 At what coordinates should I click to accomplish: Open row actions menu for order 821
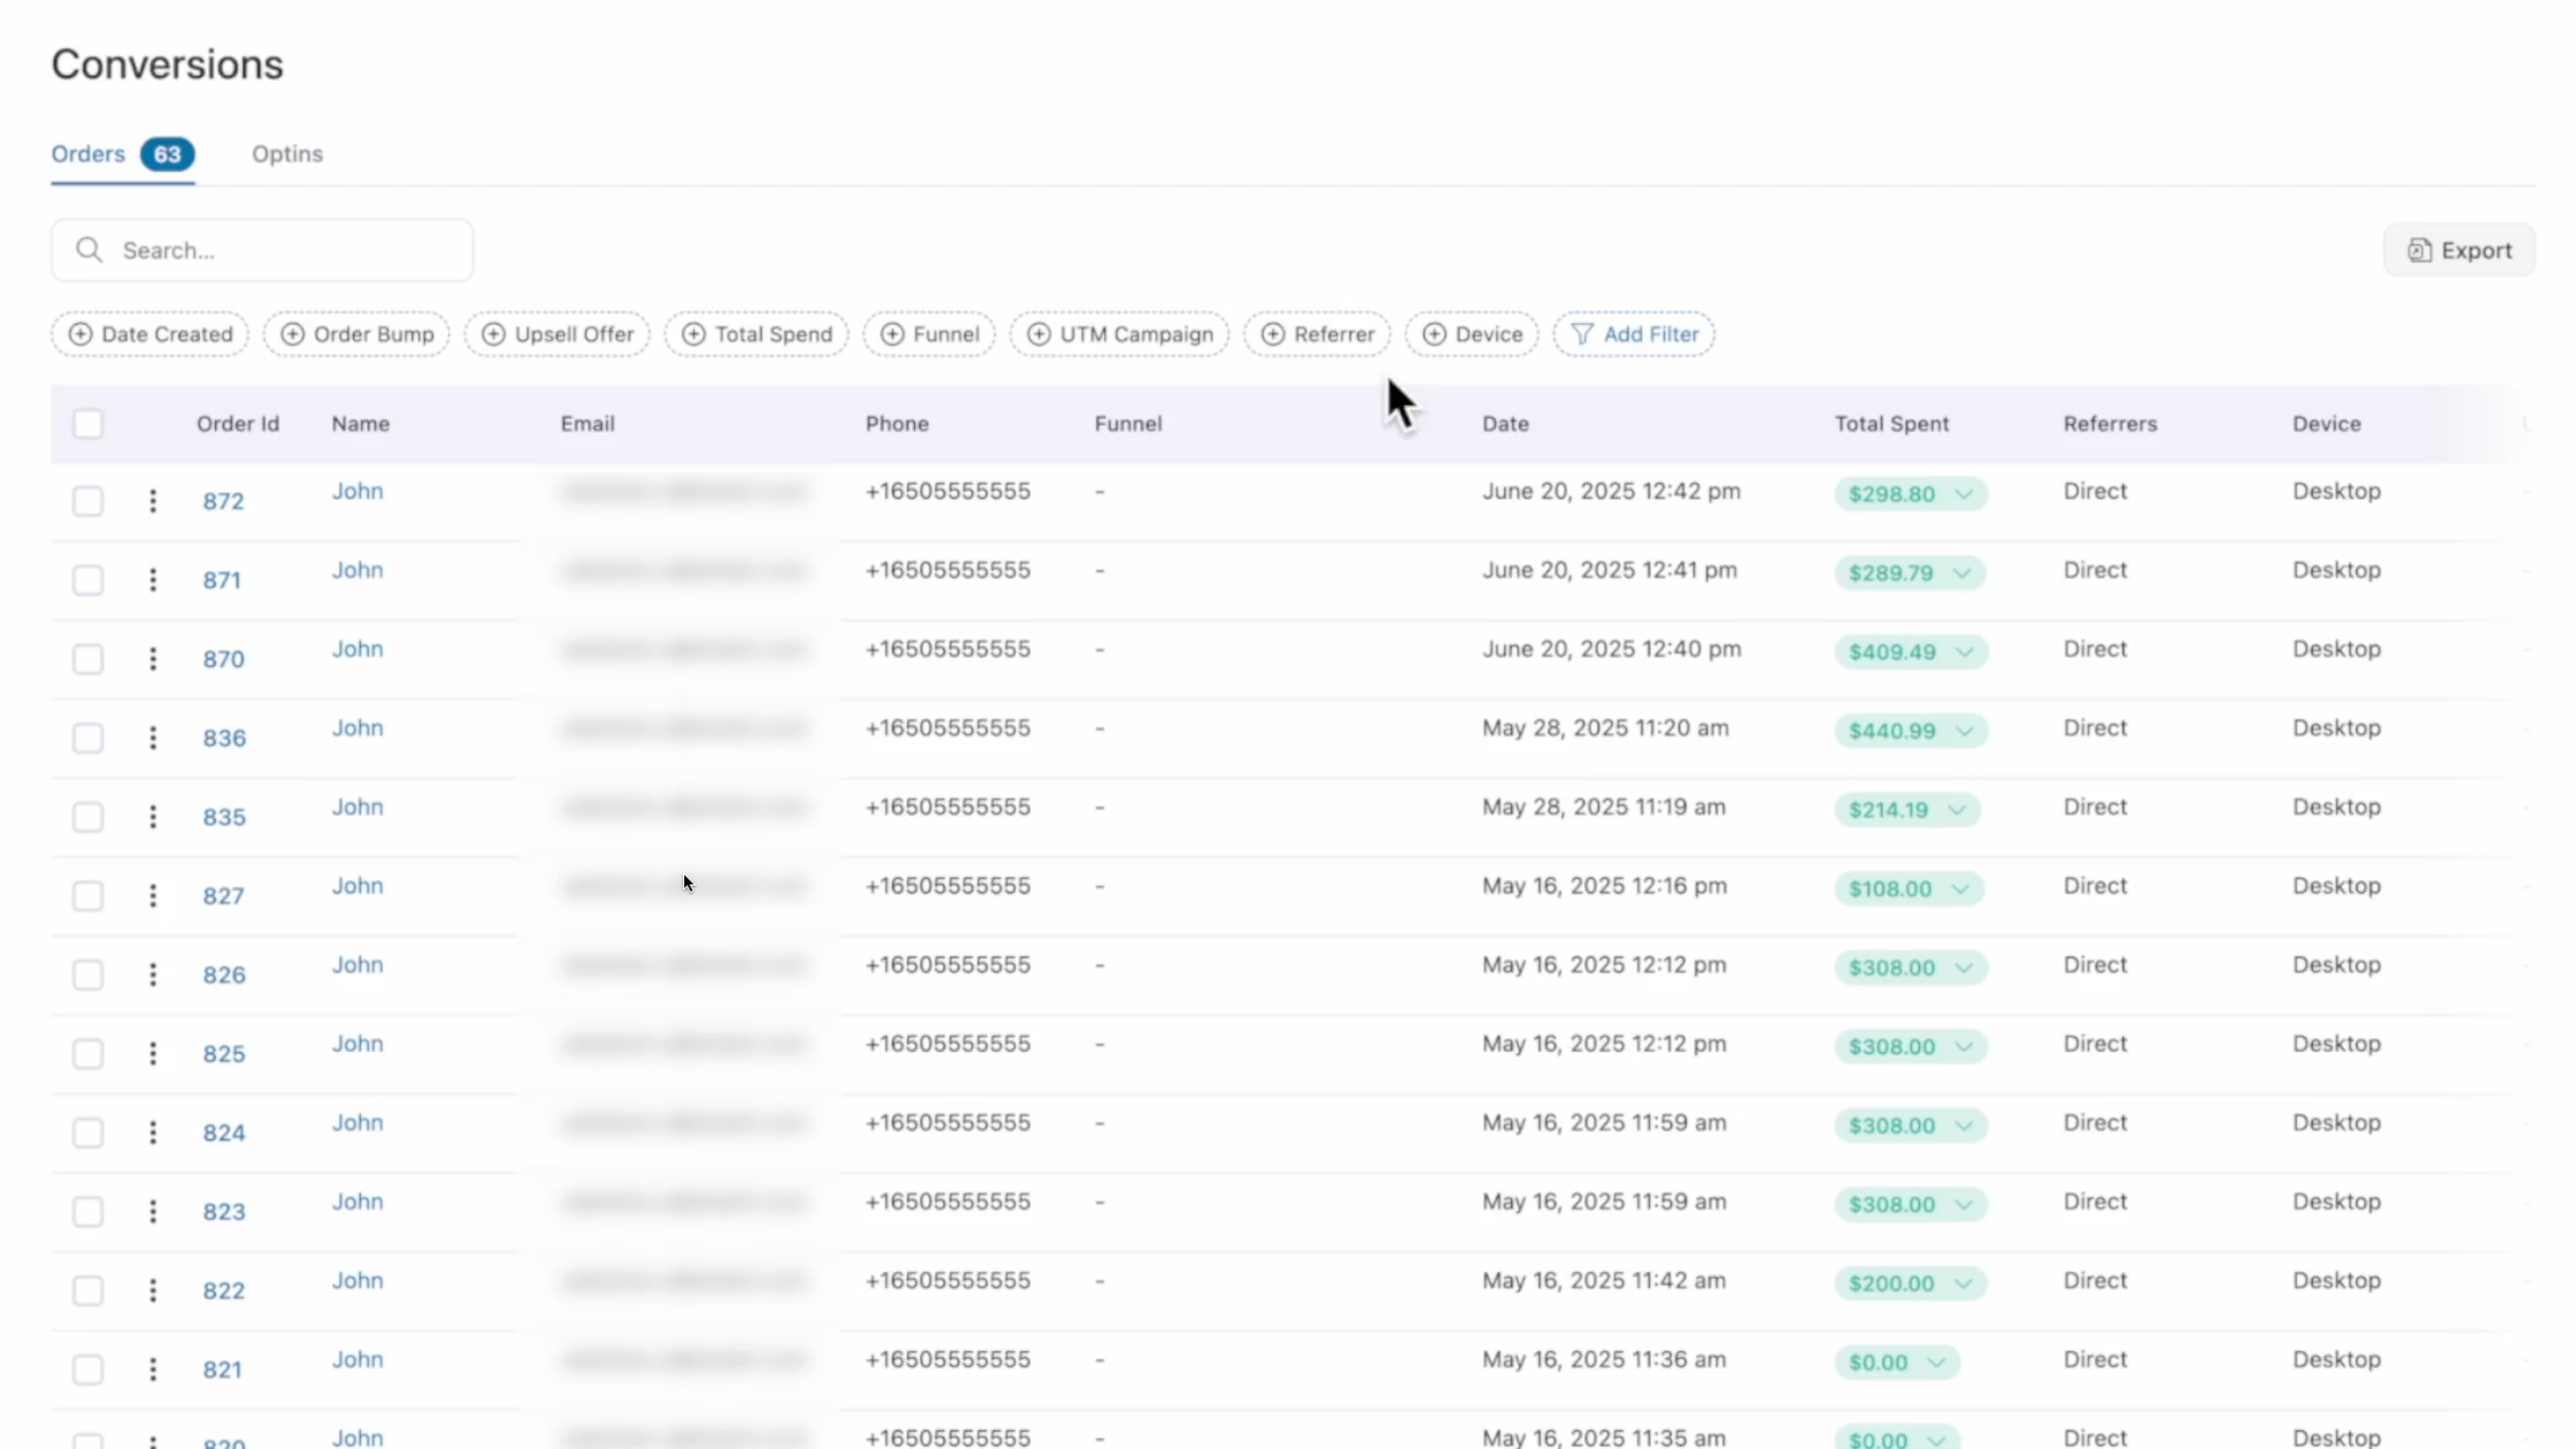tap(153, 1370)
